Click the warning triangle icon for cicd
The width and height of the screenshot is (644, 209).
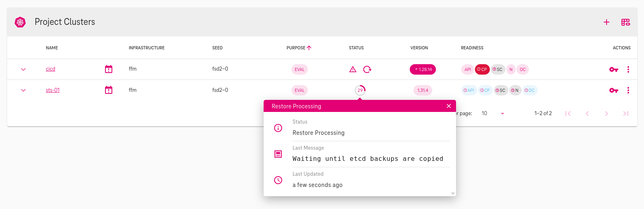tap(353, 69)
